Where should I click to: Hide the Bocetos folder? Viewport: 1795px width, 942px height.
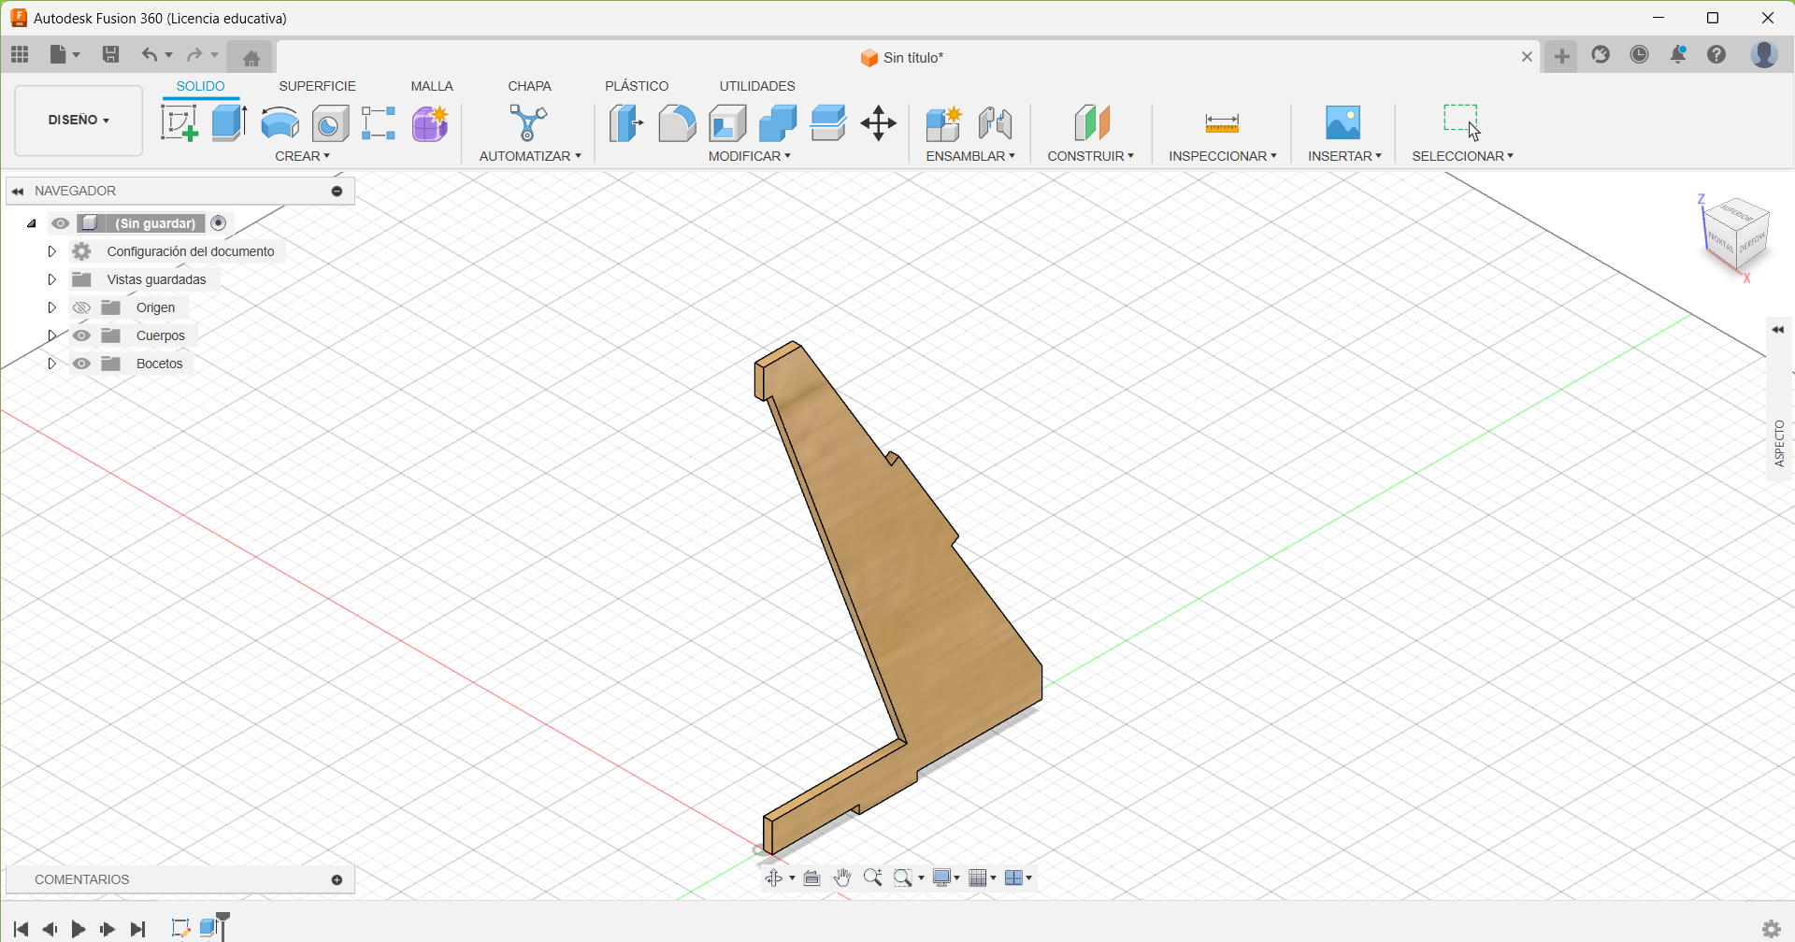pos(81,364)
